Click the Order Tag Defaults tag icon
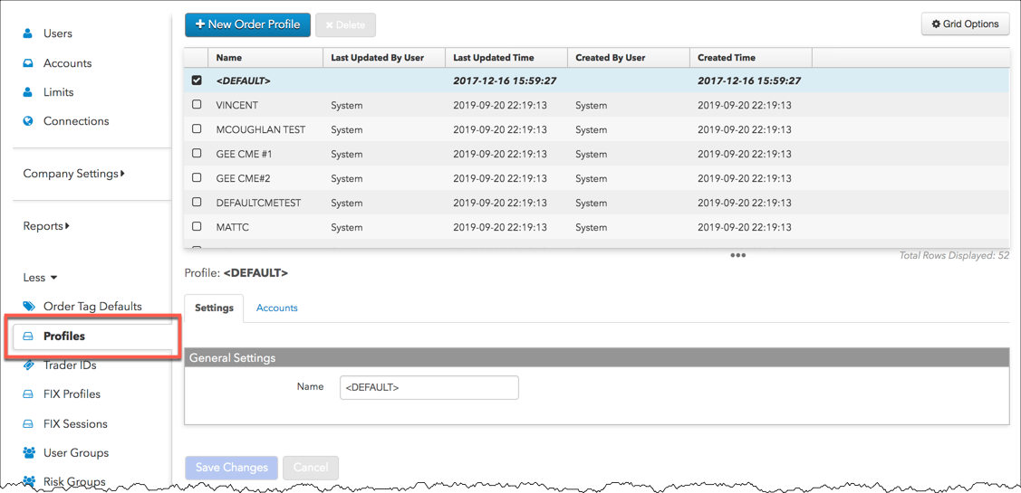The height and width of the screenshot is (493, 1021). (29, 307)
